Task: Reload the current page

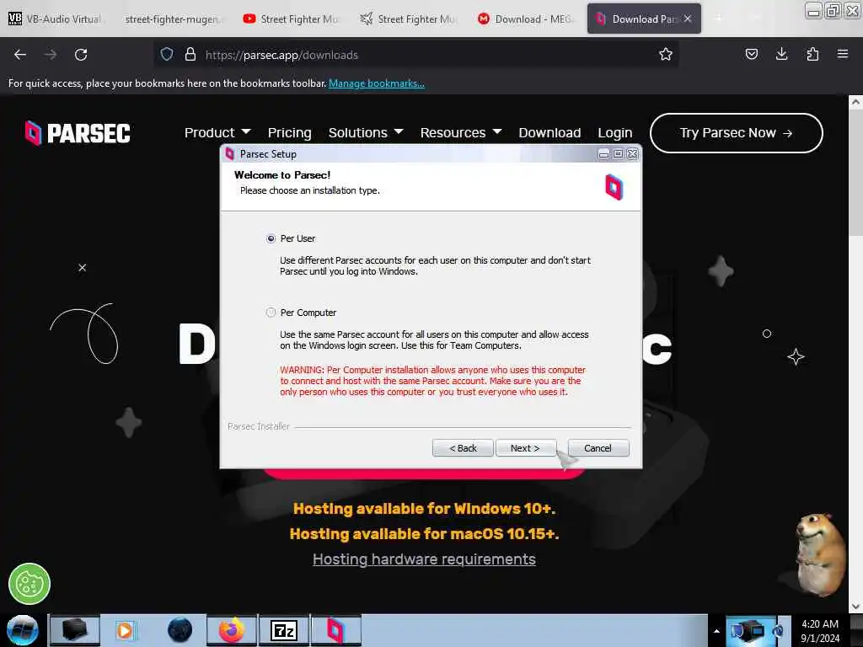Action: coord(81,55)
